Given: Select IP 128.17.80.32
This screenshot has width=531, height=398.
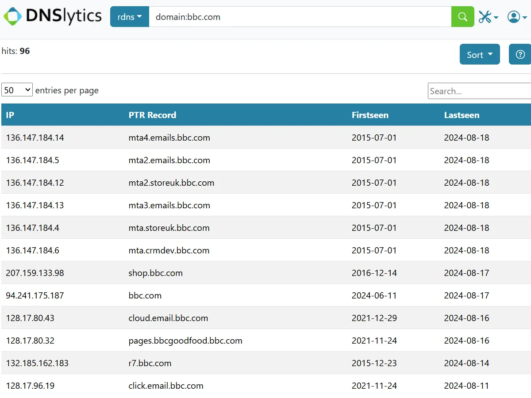Looking at the screenshot, I should point(30,341).
